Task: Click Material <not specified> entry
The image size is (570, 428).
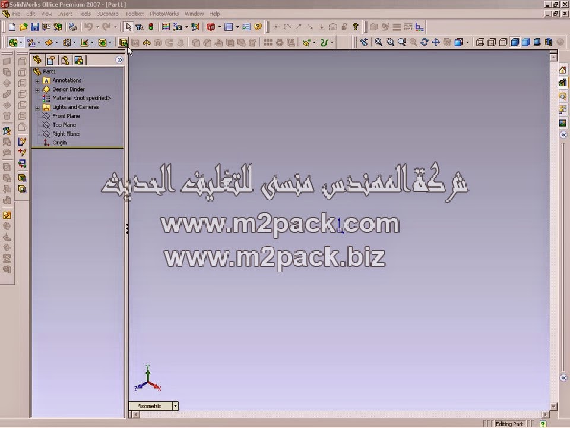Action: point(81,98)
